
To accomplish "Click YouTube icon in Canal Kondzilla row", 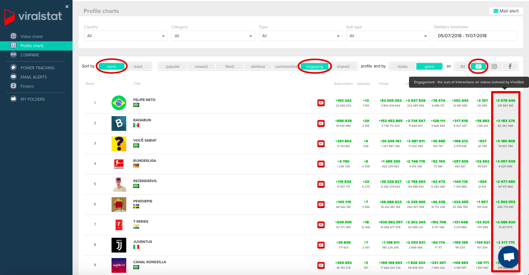I will pos(321,265).
